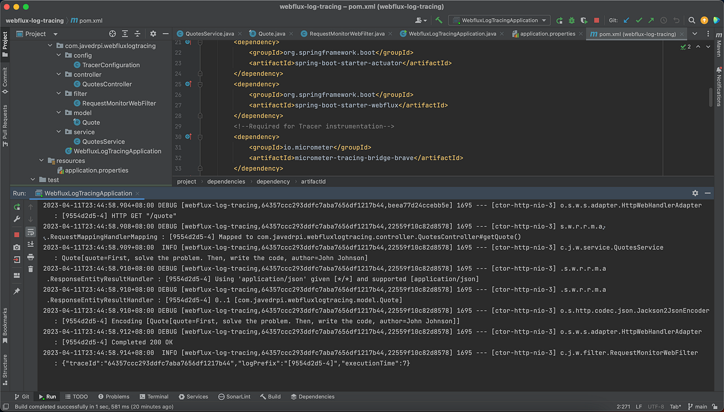Viewport: 724px width, 412px height.
Task: Click the dependencies breadcrumb
Action: click(x=226, y=182)
